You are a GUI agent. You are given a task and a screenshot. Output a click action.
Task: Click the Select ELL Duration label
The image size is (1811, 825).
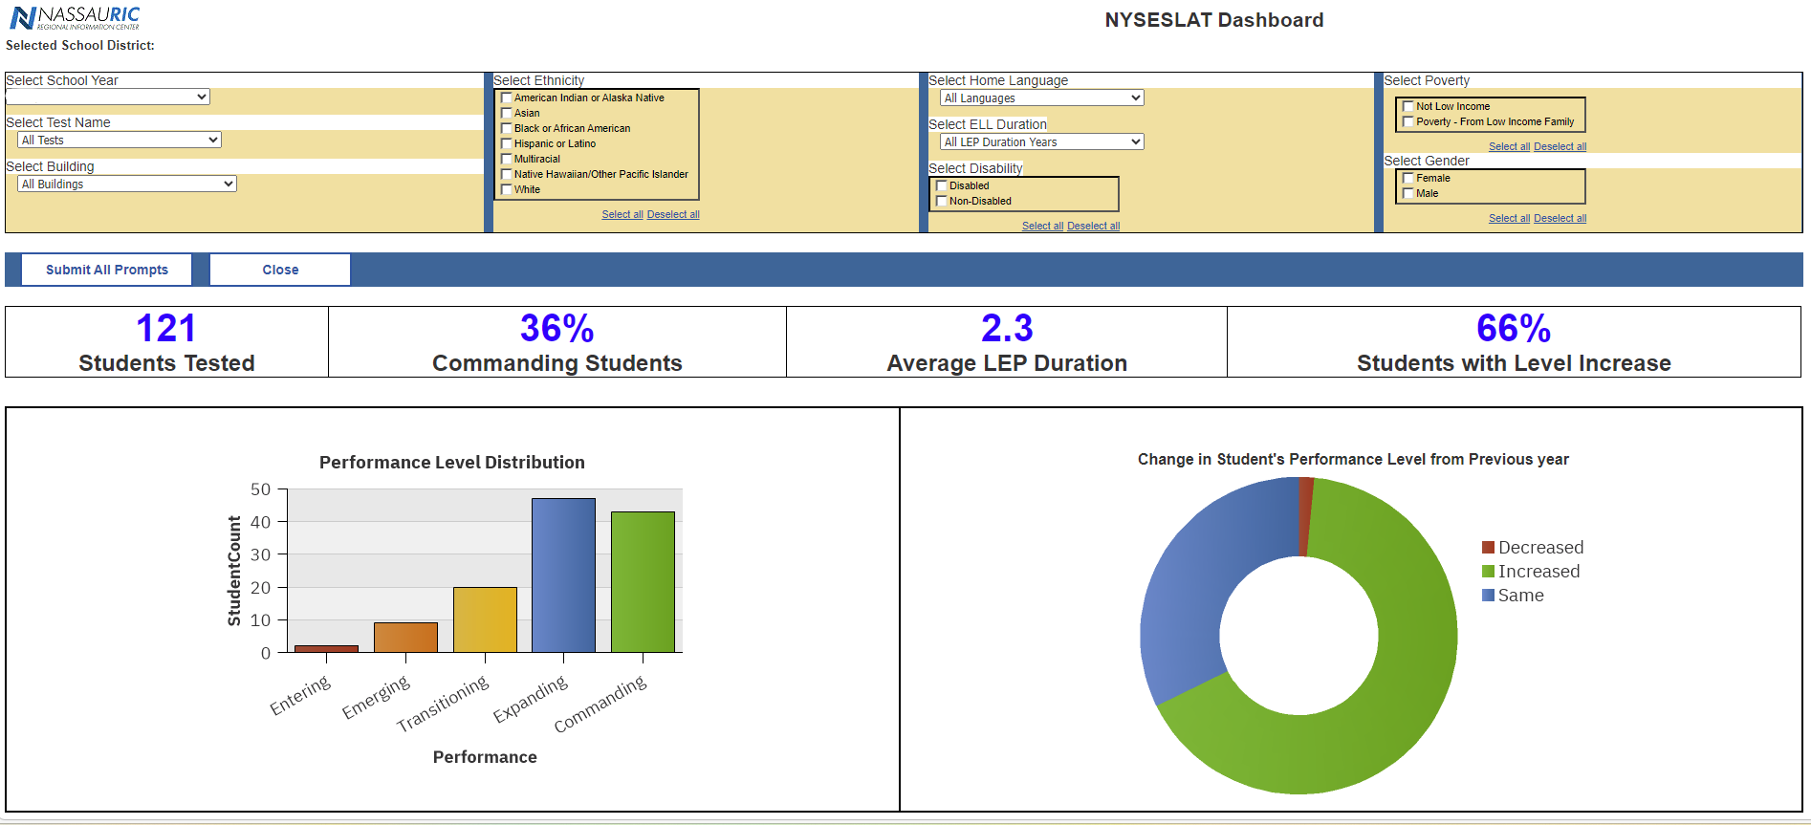pos(988,124)
